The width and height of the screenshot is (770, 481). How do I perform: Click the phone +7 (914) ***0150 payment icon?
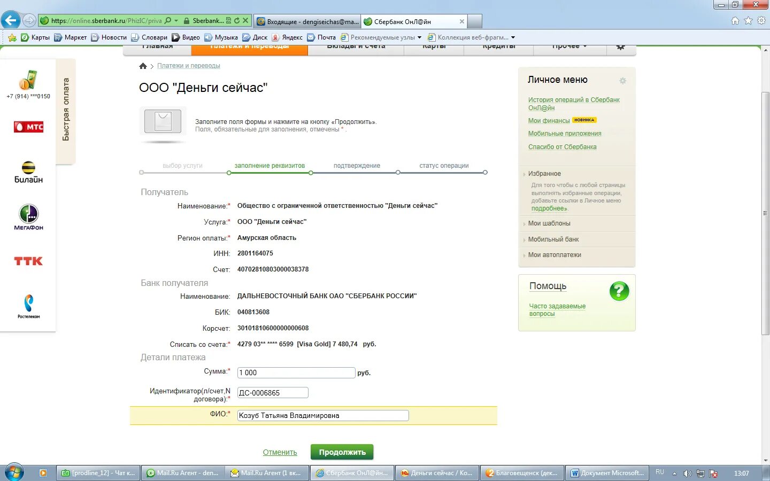pyautogui.click(x=28, y=81)
